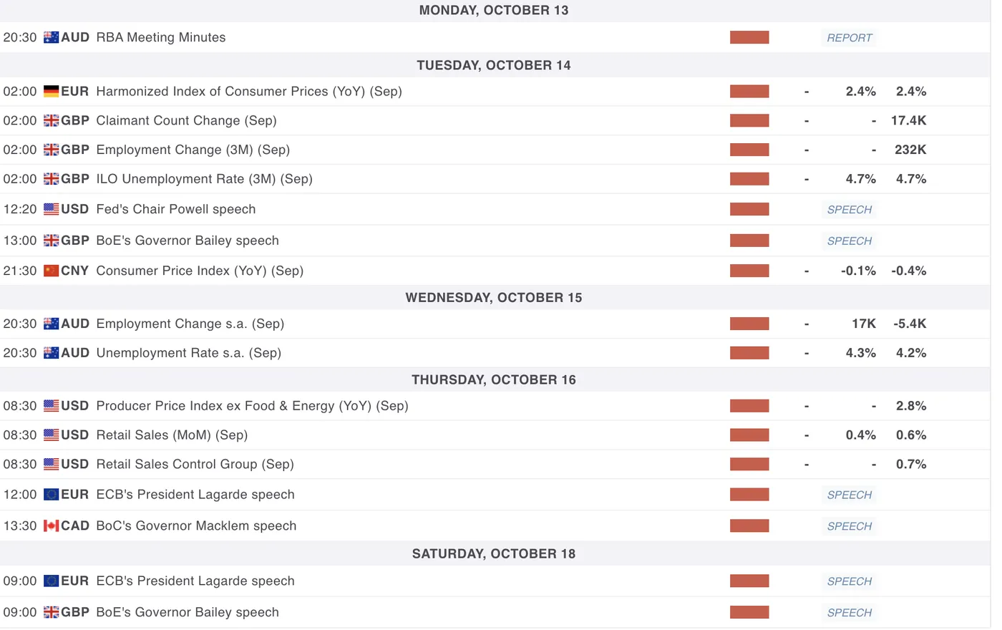This screenshot has height=630, width=1002.
Task: Click the Canadian flag next to Macklem speech
Action: (51, 526)
